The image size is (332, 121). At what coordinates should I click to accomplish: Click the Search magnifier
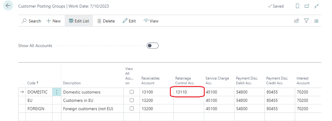click(x=24, y=21)
